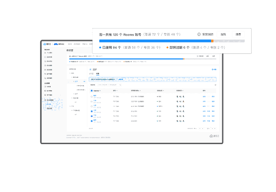The image size is (276, 192).
Task: Collapse the top-level tree node in room tree
Action: [x=70, y=73]
